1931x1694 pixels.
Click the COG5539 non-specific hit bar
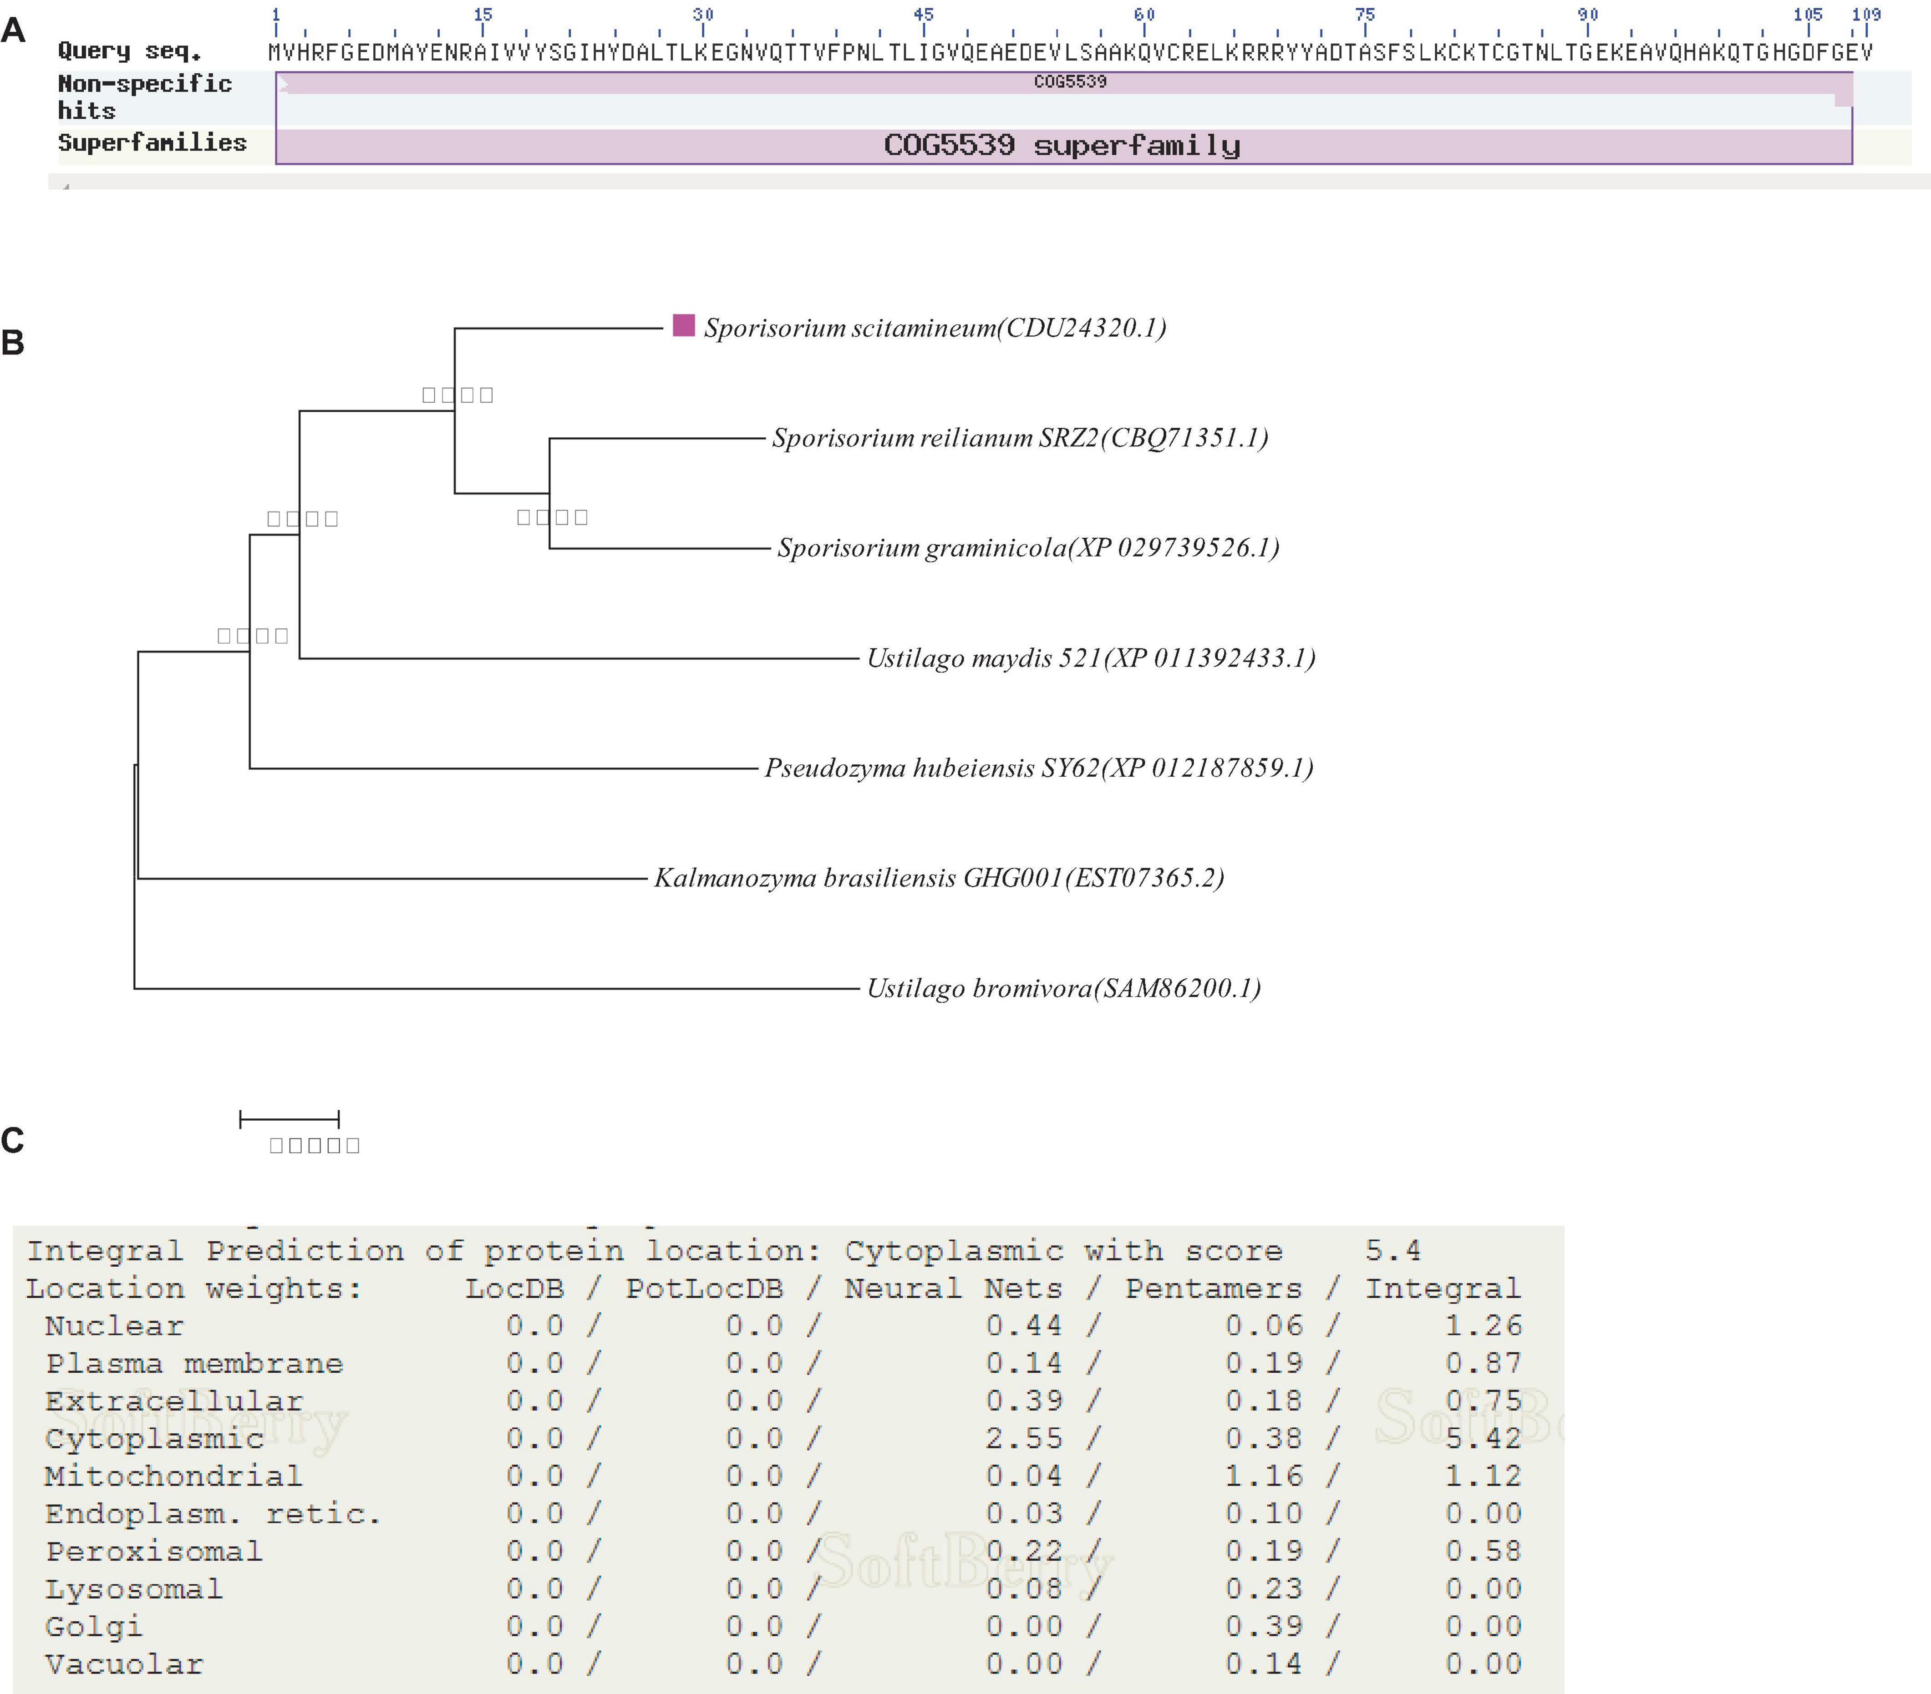click(x=1064, y=83)
